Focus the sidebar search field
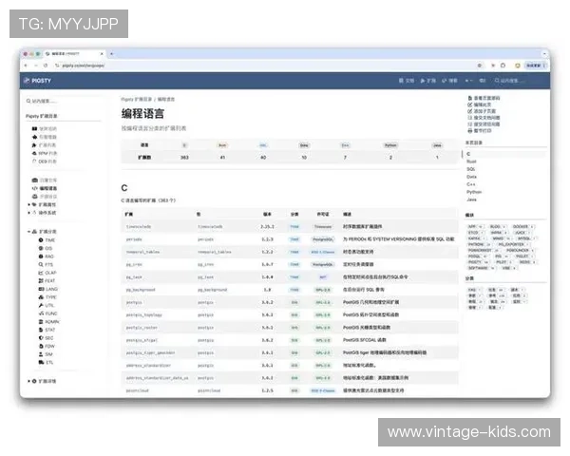The image size is (570, 456). point(62,101)
